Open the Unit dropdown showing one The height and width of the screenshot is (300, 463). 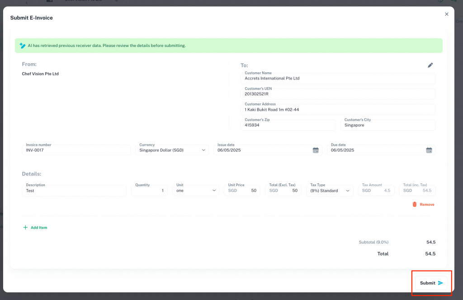point(196,191)
